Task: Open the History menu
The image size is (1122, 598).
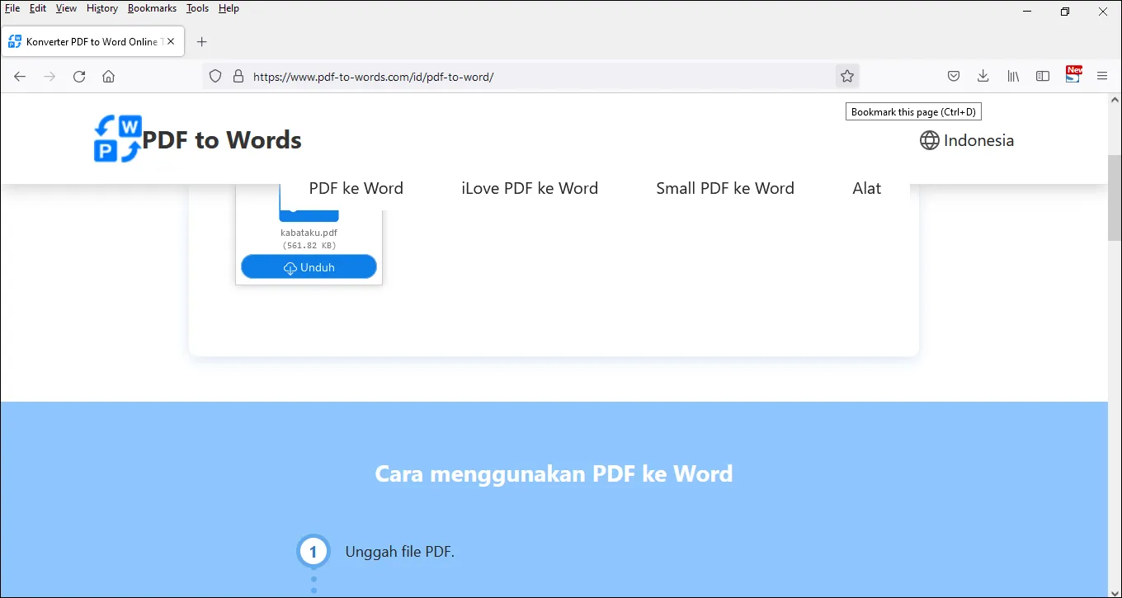Action: pyautogui.click(x=101, y=8)
